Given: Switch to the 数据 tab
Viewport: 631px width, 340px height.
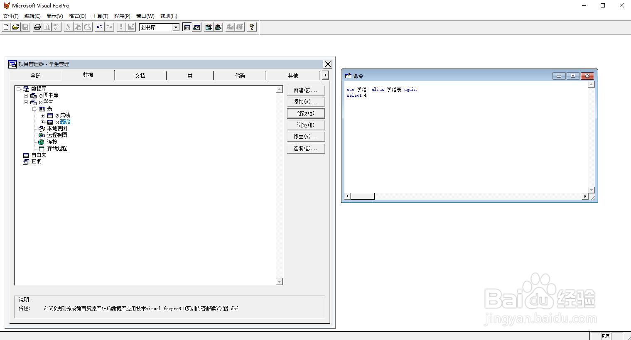Looking at the screenshot, I should [x=88, y=75].
